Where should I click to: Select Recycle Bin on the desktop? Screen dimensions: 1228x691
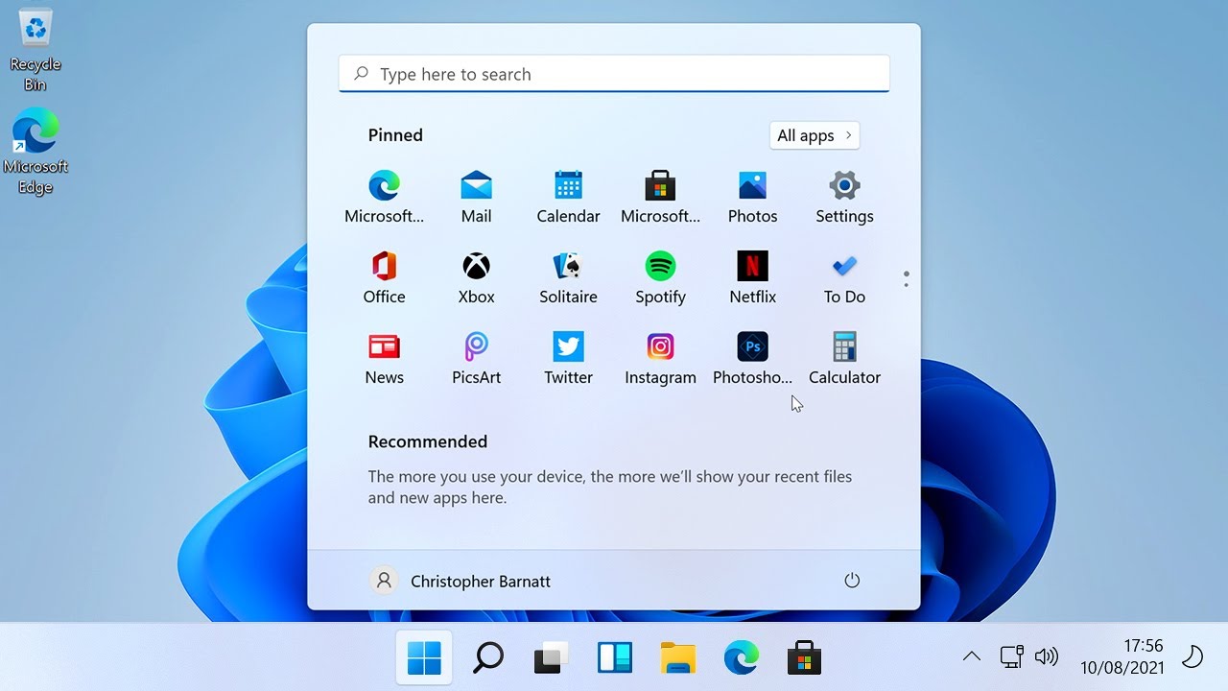35,51
